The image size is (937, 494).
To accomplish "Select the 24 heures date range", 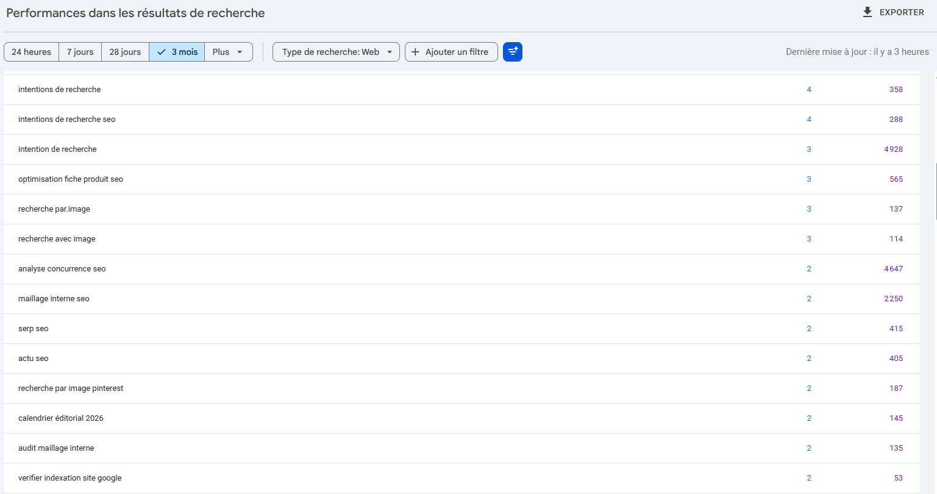I will [x=32, y=52].
